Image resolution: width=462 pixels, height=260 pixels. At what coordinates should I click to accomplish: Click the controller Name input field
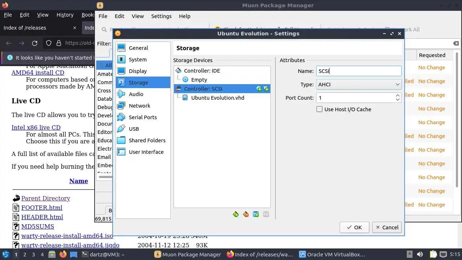359,71
